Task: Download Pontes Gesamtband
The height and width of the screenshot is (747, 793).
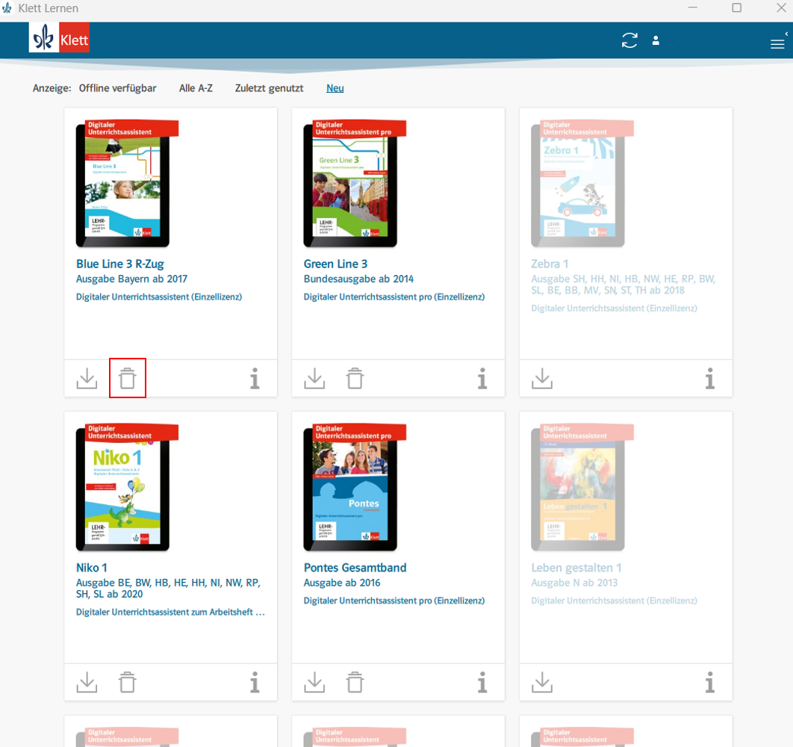Action: pos(314,682)
